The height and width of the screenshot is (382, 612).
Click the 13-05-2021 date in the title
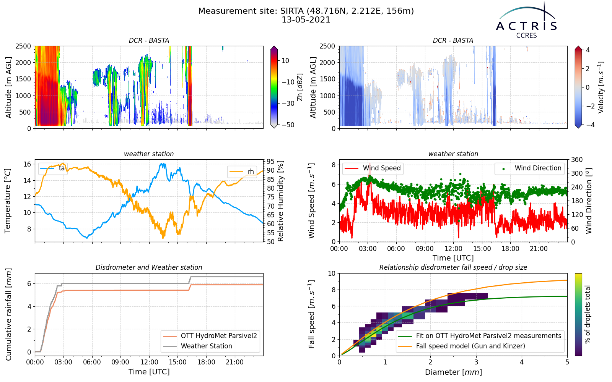tap(306, 20)
